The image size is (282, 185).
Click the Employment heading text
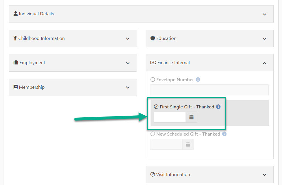(x=32, y=63)
